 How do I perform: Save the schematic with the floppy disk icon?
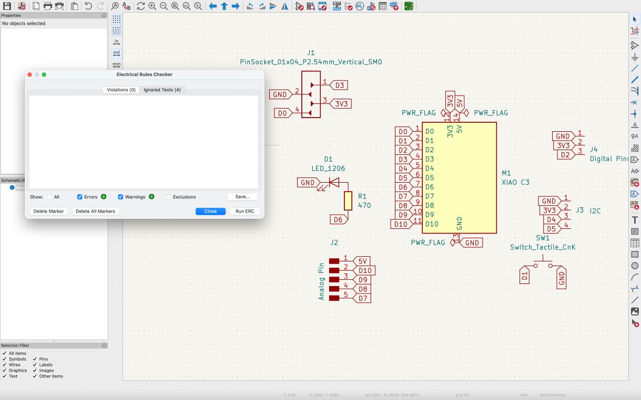7,6
